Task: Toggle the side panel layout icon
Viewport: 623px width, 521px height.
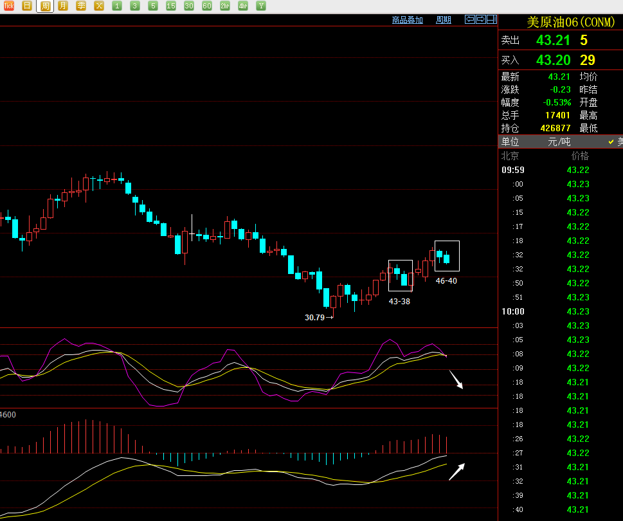Action: (x=492, y=20)
